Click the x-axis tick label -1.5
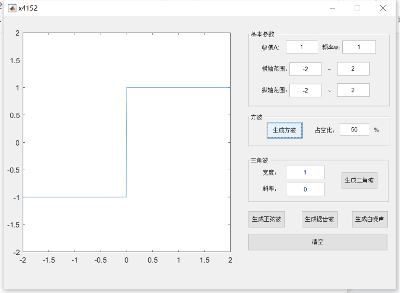This screenshot has height=293, width=400. click(49, 260)
